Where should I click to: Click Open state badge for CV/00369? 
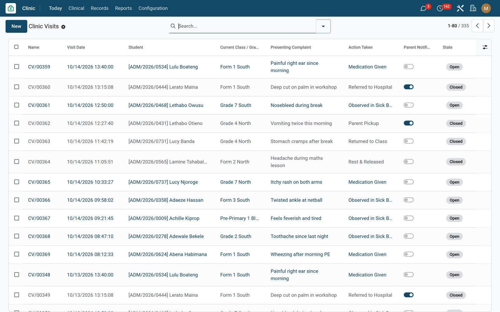click(454, 254)
